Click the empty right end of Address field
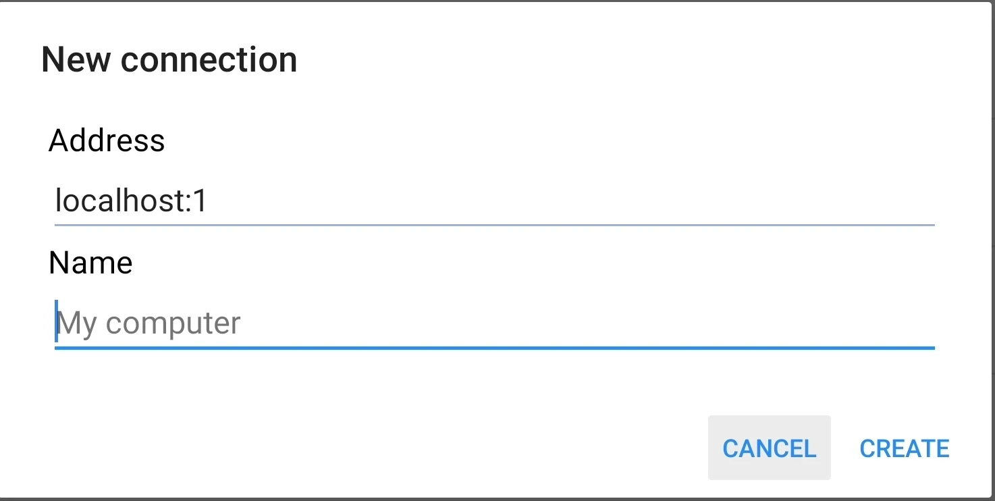995x501 pixels. (878, 201)
